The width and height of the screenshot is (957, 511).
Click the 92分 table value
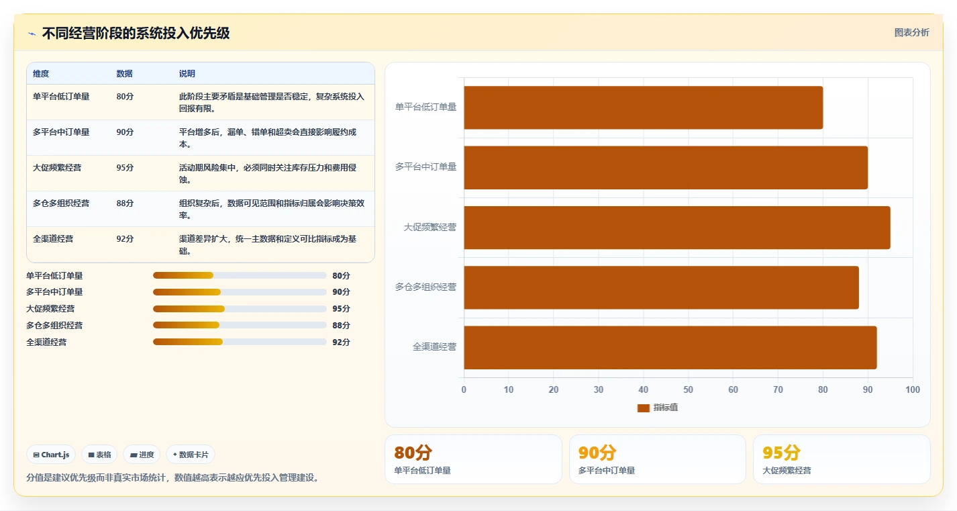click(125, 239)
